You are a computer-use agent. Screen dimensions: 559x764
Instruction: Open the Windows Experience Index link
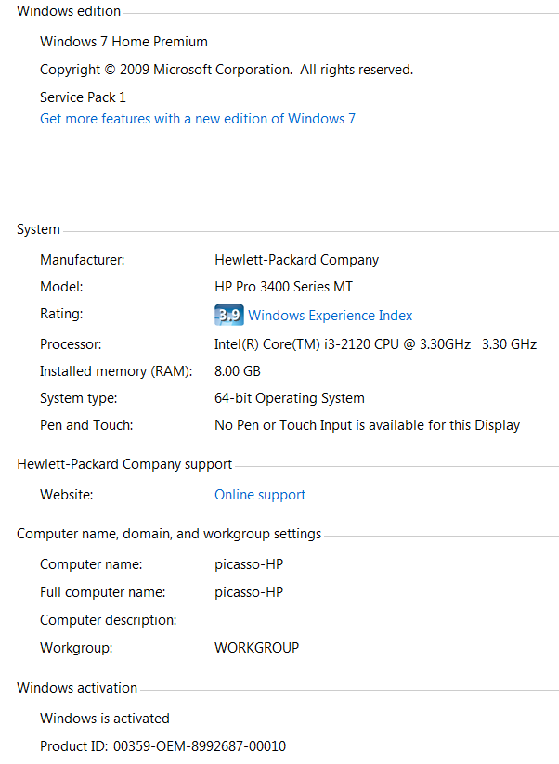tap(331, 316)
